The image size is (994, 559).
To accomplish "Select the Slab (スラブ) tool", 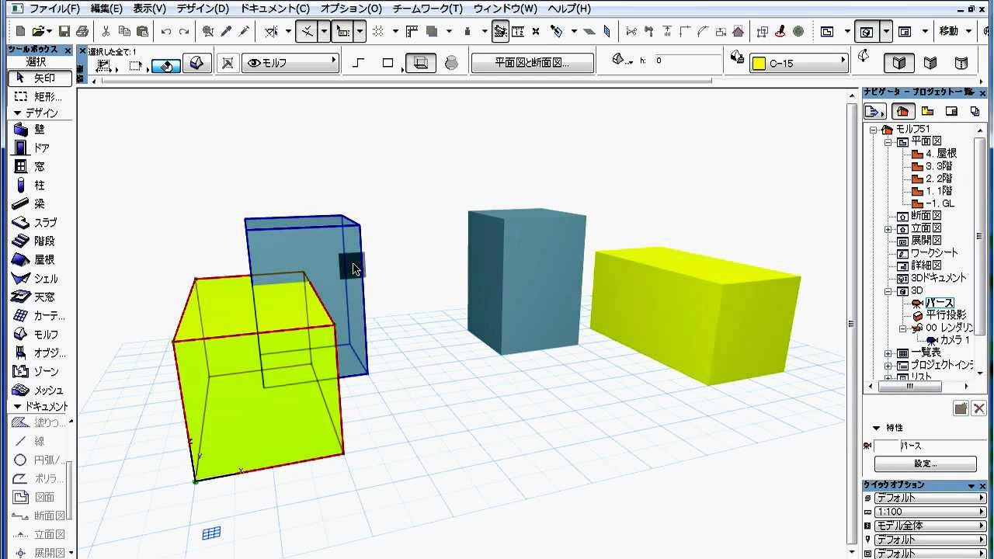I will click(x=40, y=222).
